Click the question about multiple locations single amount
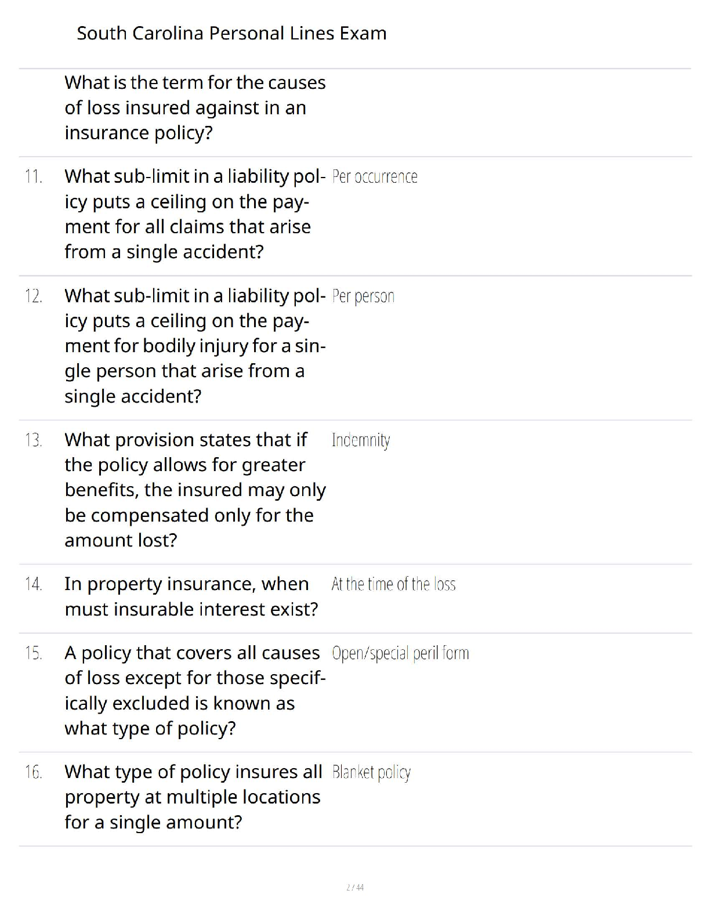This screenshot has height=919, width=710. point(193,797)
